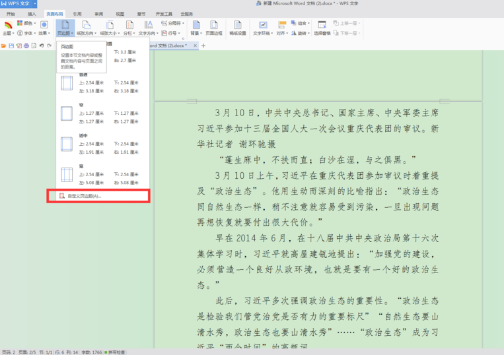The height and width of the screenshot is (355, 504).
Task: Open the 对齐 align button
Action: click(282, 28)
